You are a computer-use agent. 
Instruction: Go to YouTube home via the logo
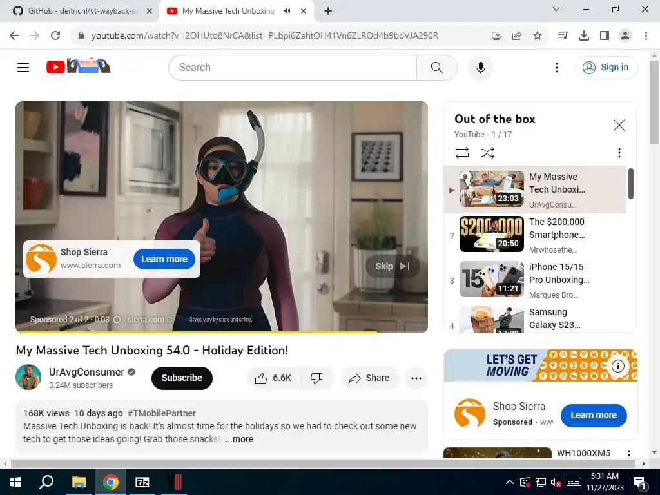click(78, 66)
